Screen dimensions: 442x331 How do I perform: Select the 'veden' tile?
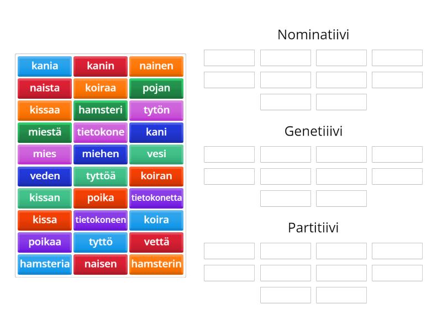[x=44, y=176]
